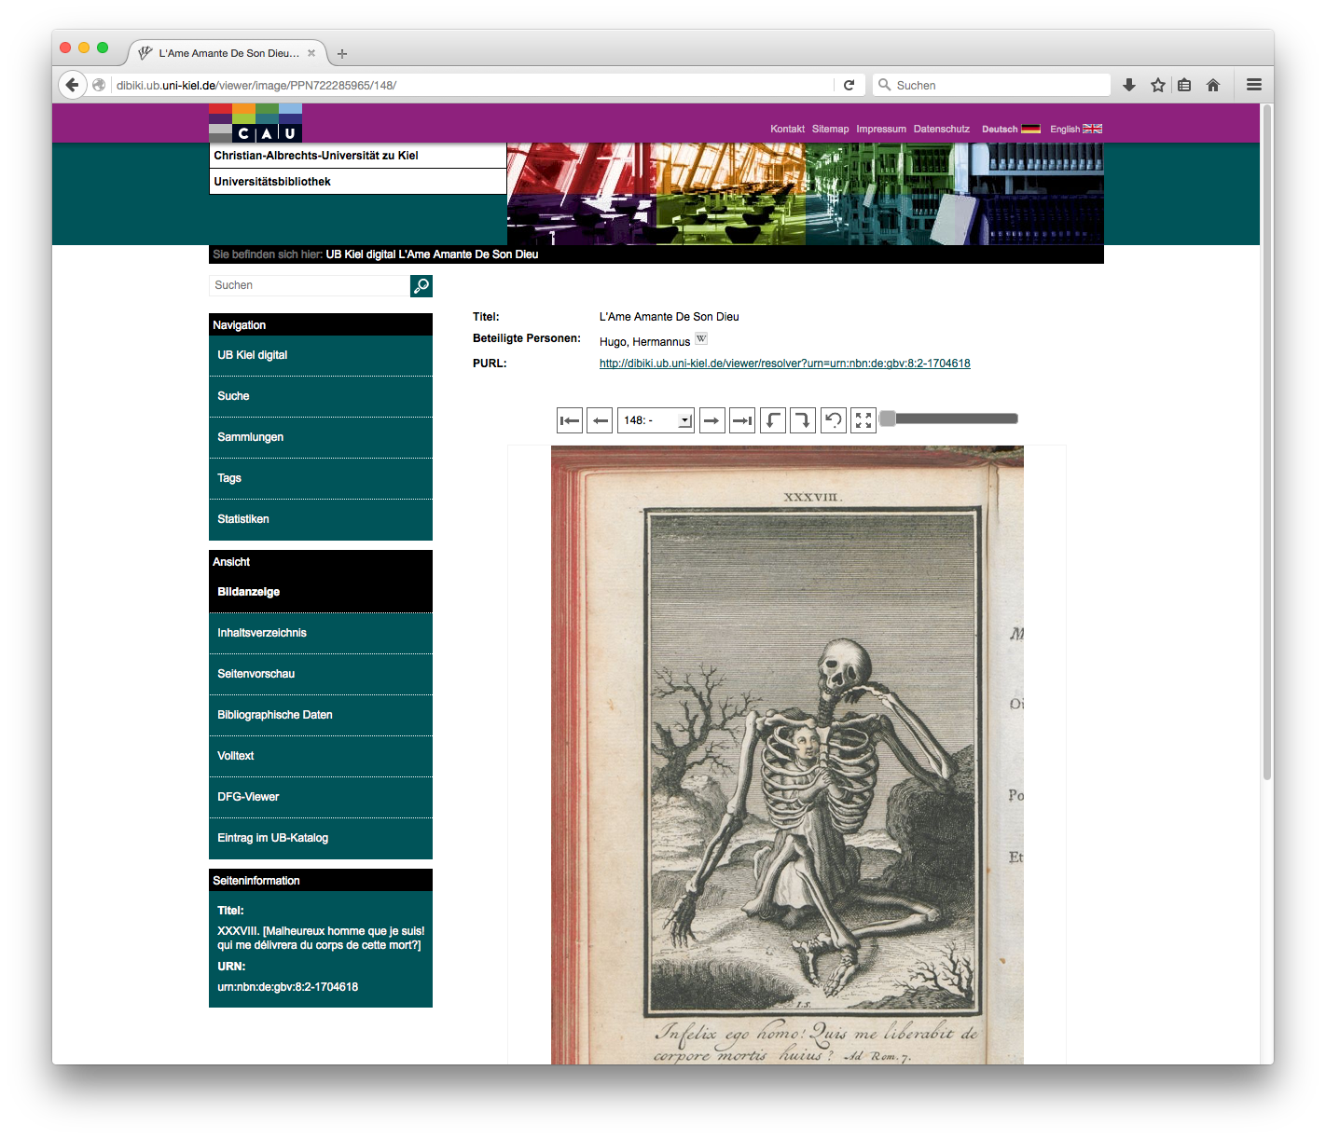Screen dimensions: 1326x1139
Task: Rotate the image left
Action: tap(773, 420)
